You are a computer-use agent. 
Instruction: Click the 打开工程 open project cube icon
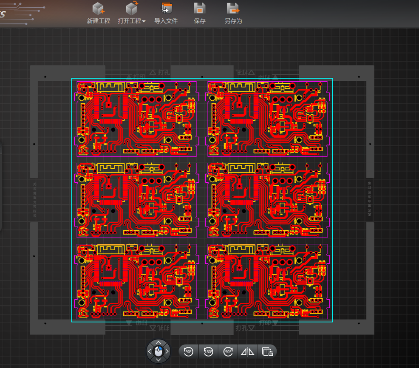coord(131,8)
